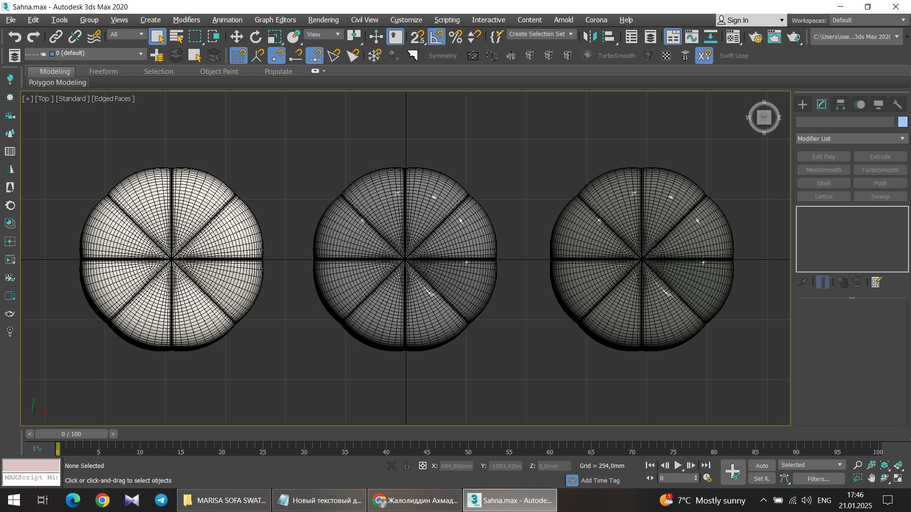This screenshot has width=911, height=512.
Task: Toggle the selection lock padlock
Action: (407, 466)
